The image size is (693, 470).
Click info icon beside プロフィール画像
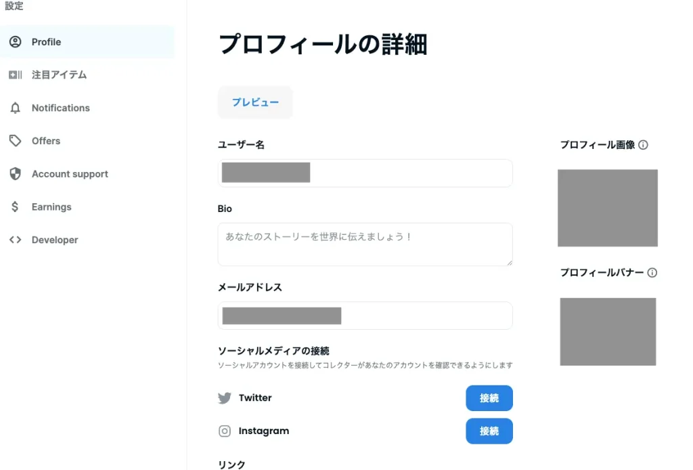[644, 145]
